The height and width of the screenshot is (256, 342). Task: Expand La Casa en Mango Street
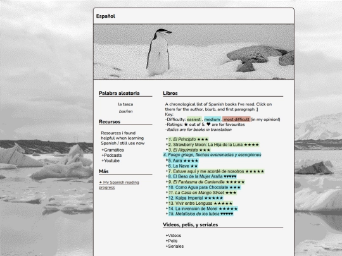pos(201,193)
